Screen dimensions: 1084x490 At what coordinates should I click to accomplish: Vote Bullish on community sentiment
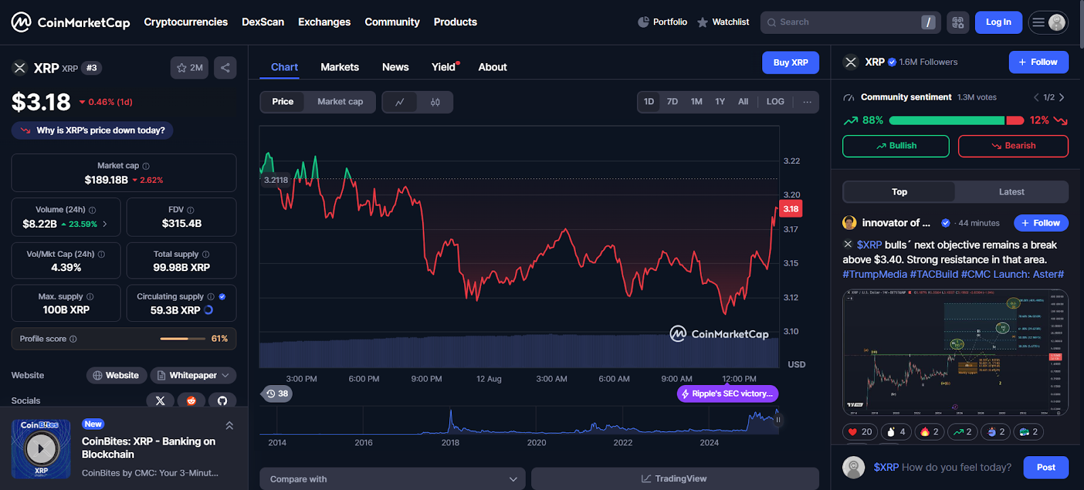click(x=896, y=146)
